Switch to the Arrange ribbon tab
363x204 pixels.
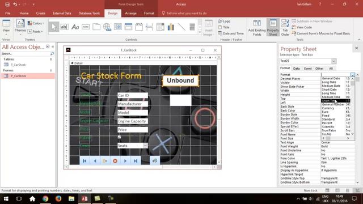pyautogui.click(x=131, y=13)
